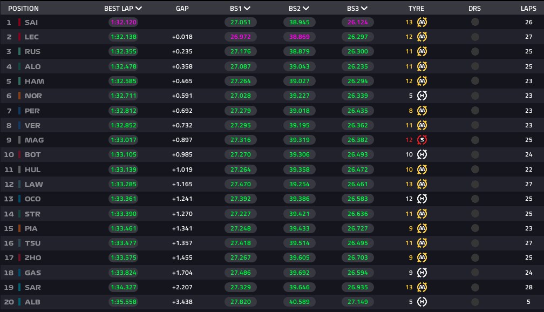Viewport: 544px width, 312px height.
Task: Expand the BS3 column dropdown
Action: (364, 8)
